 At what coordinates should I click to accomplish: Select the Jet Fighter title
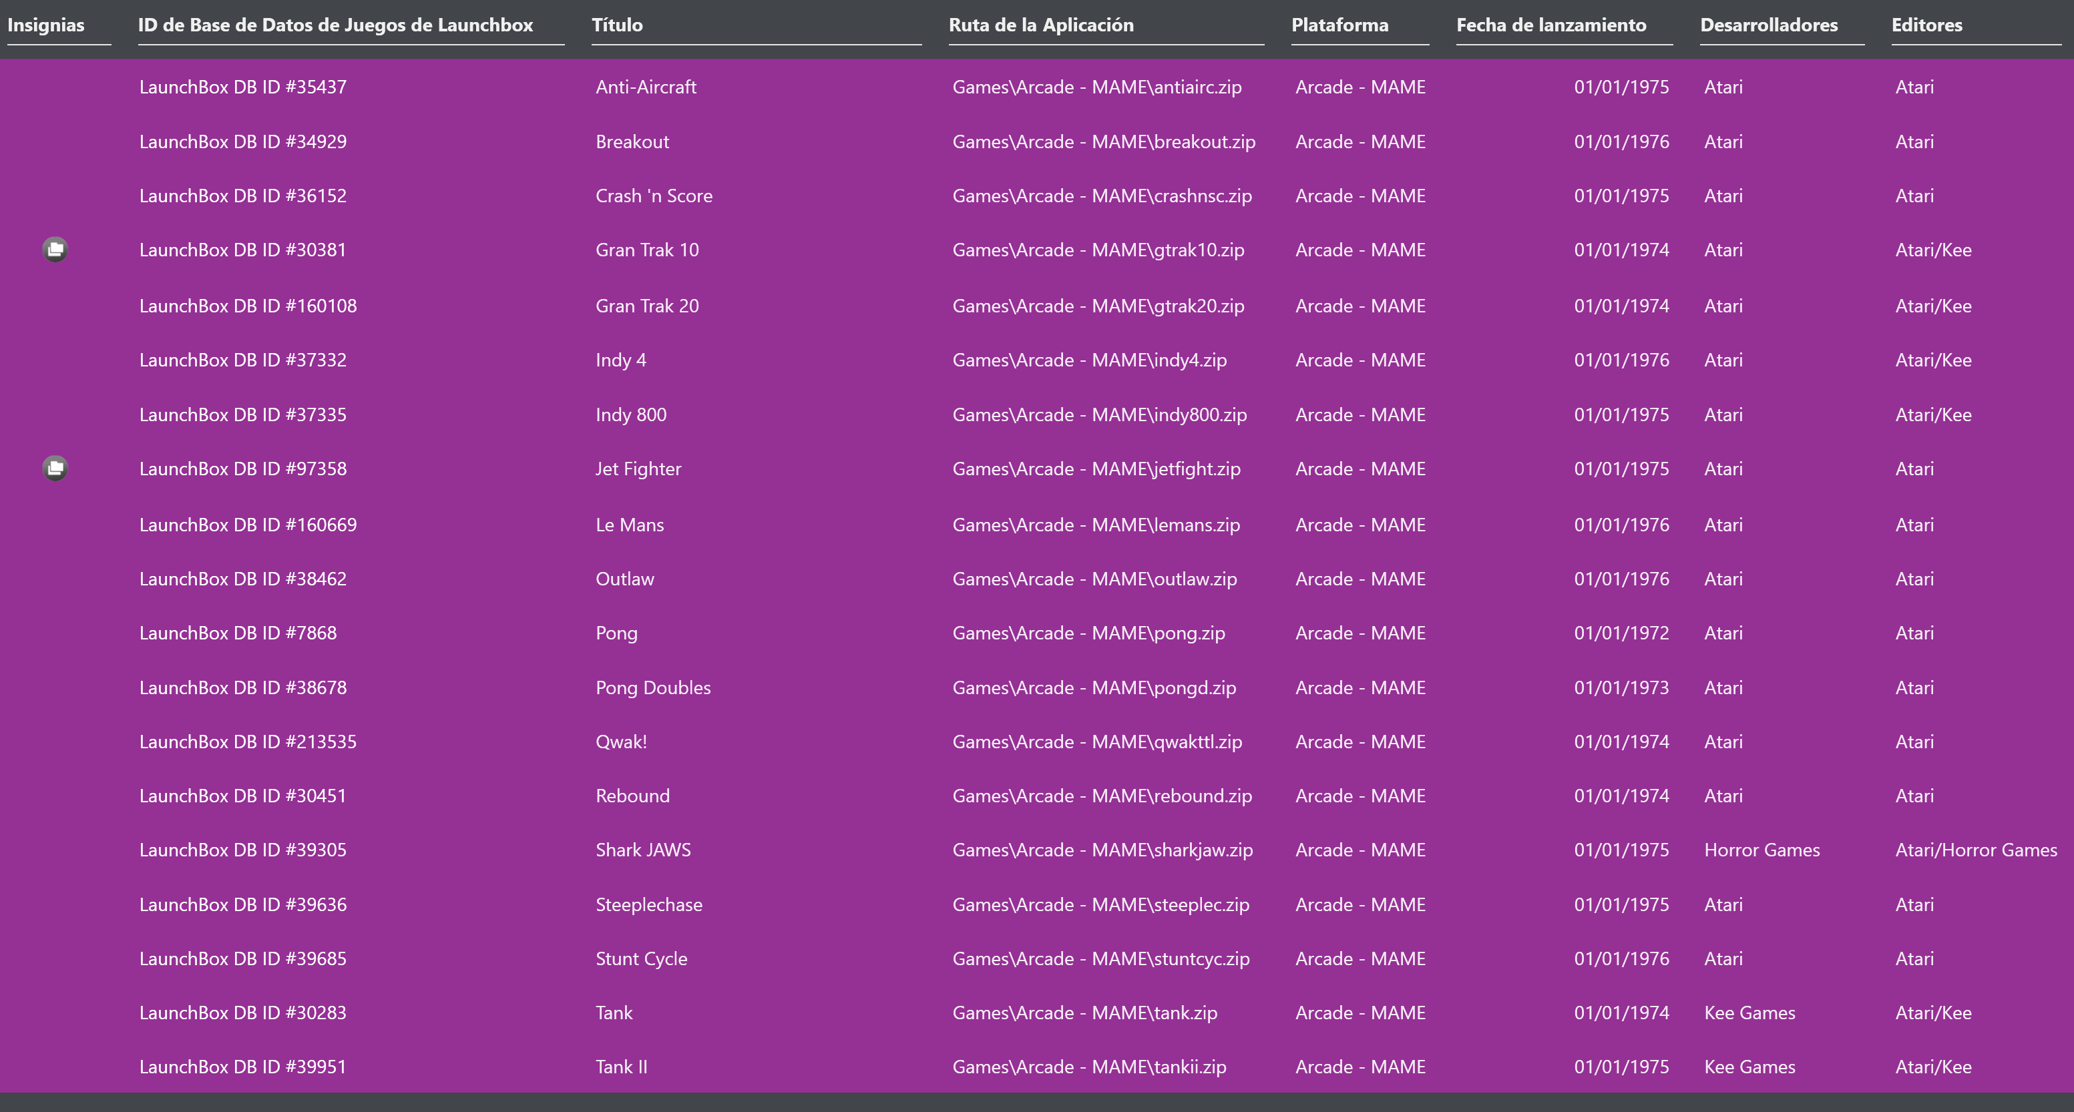click(638, 469)
